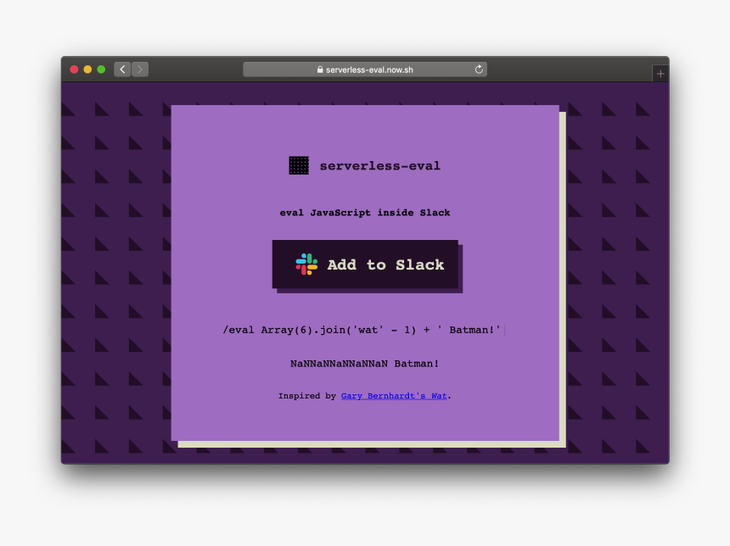Go forward with the browser forward arrow
The width and height of the screenshot is (730, 546).
140,70
